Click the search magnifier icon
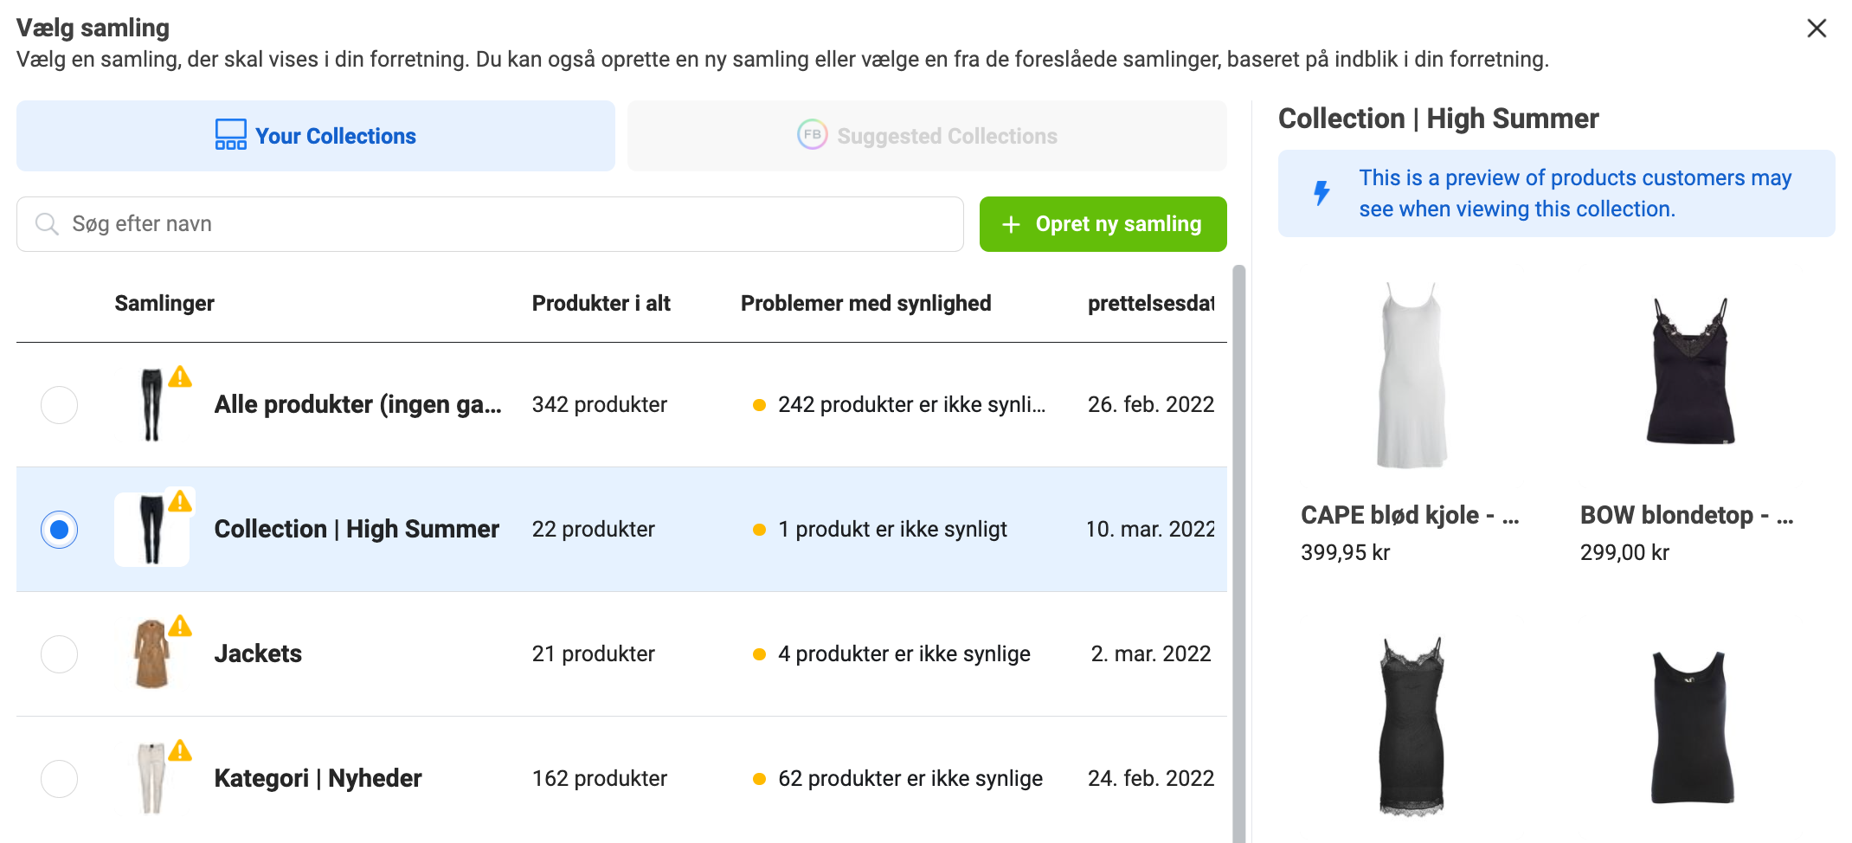Image resolution: width=1852 pixels, height=843 pixels. (x=47, y=224)
